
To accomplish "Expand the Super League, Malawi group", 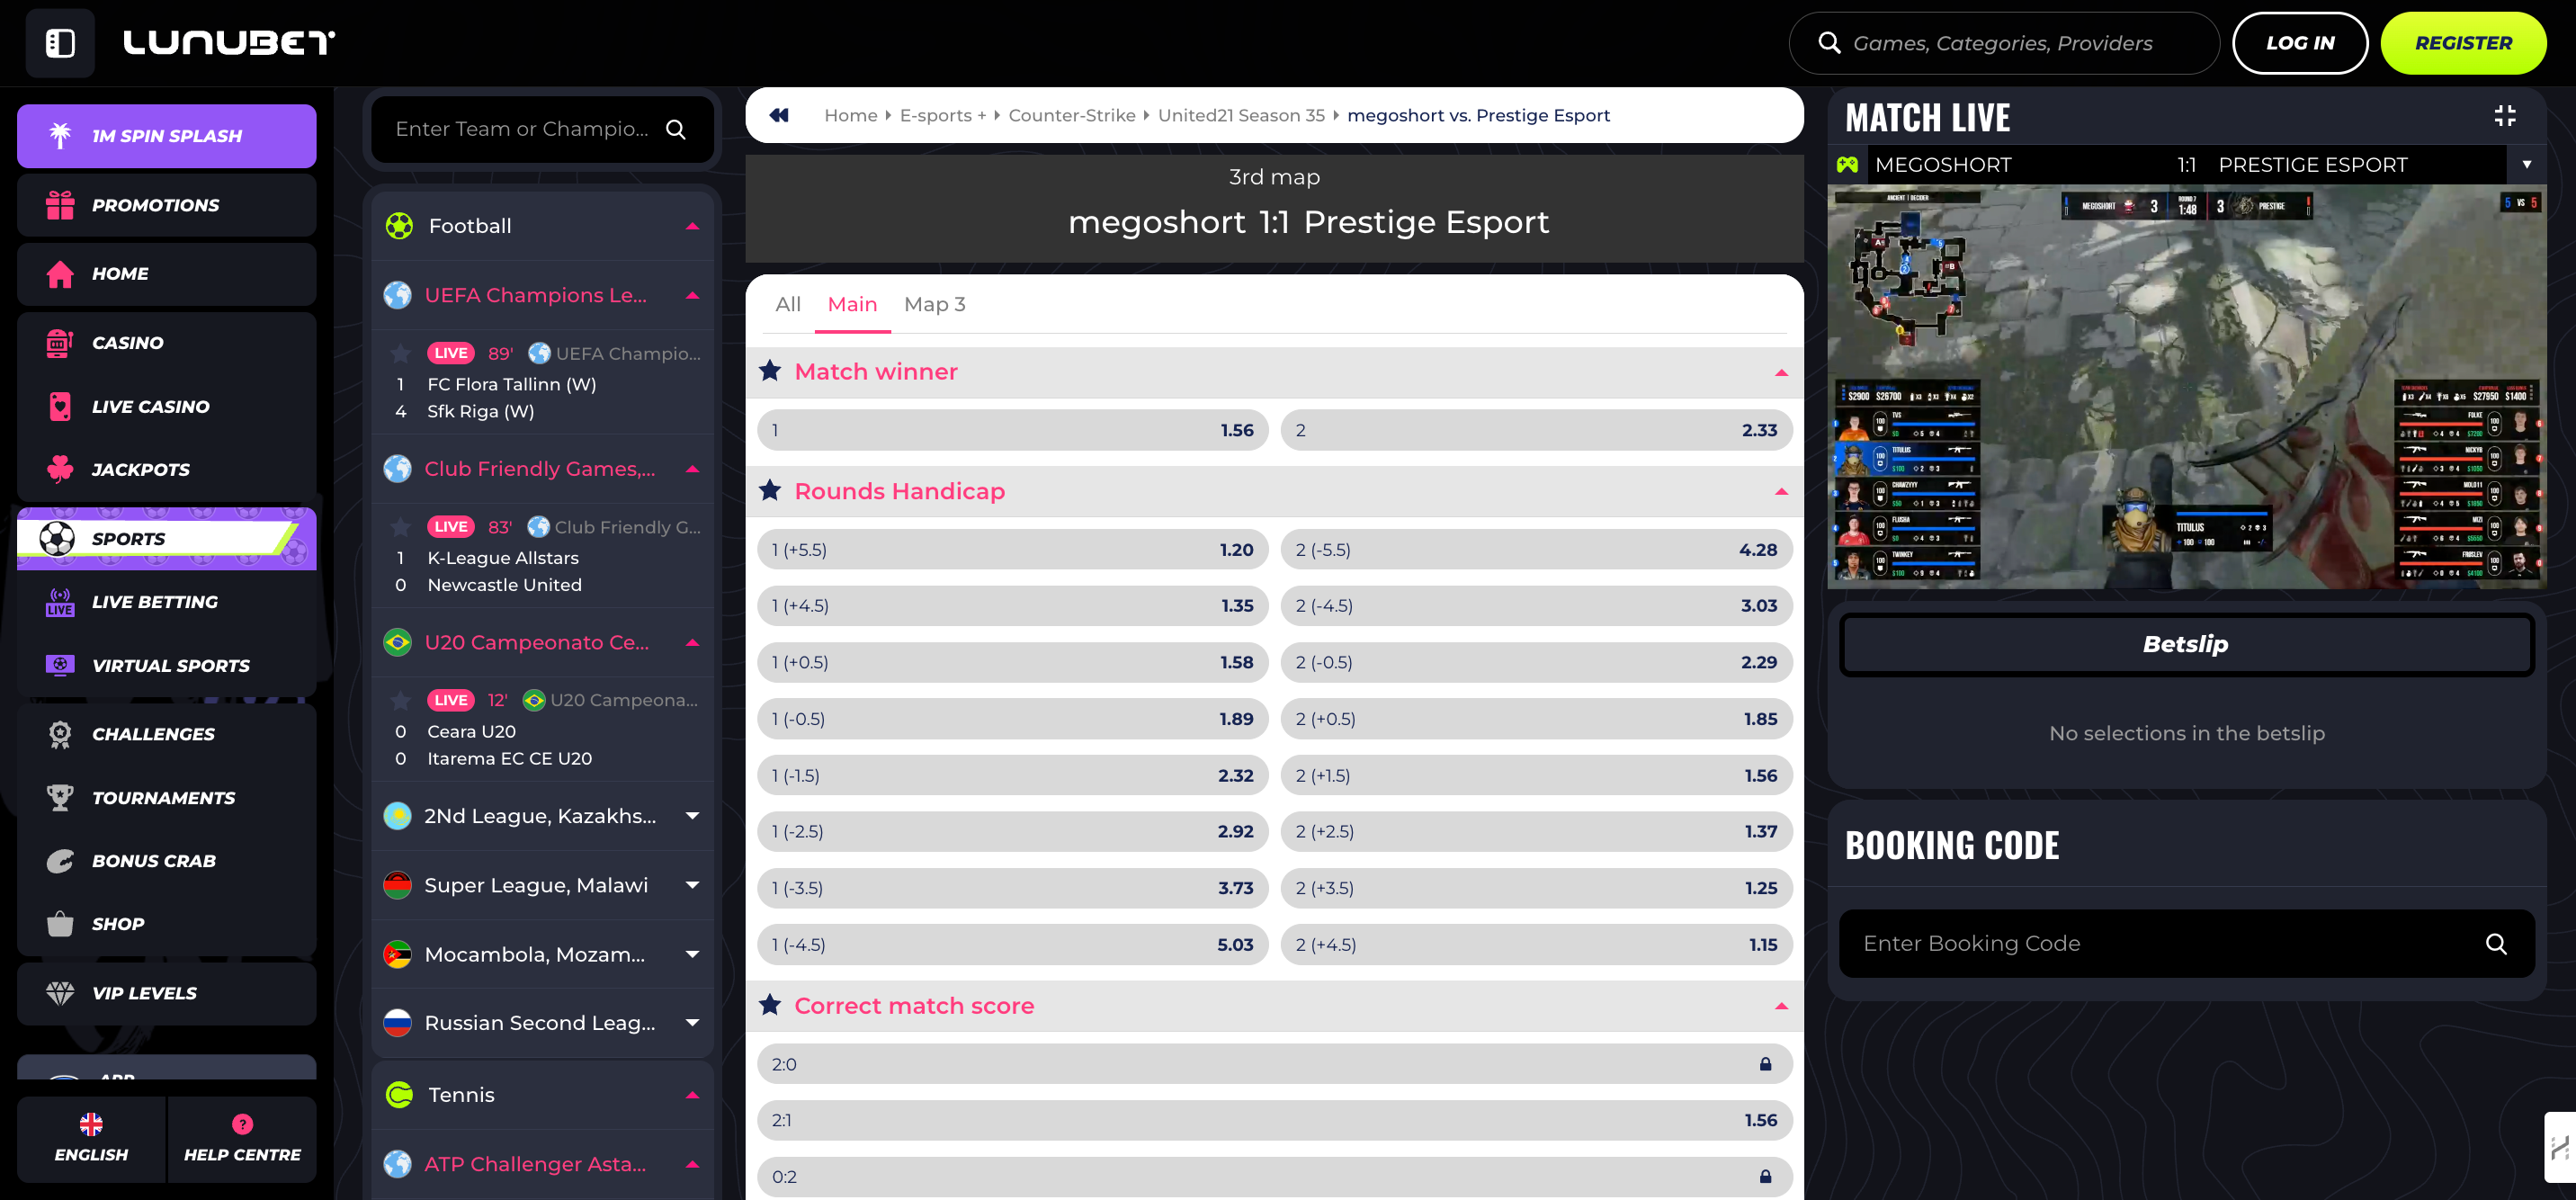I will click(692, 885).
